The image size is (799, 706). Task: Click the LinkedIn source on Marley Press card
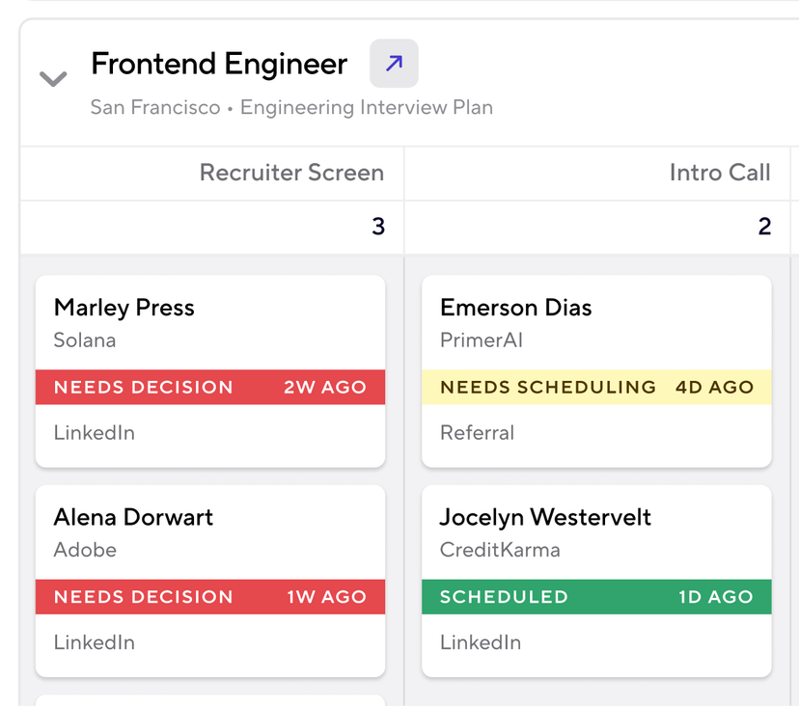[x=94, y=432]
